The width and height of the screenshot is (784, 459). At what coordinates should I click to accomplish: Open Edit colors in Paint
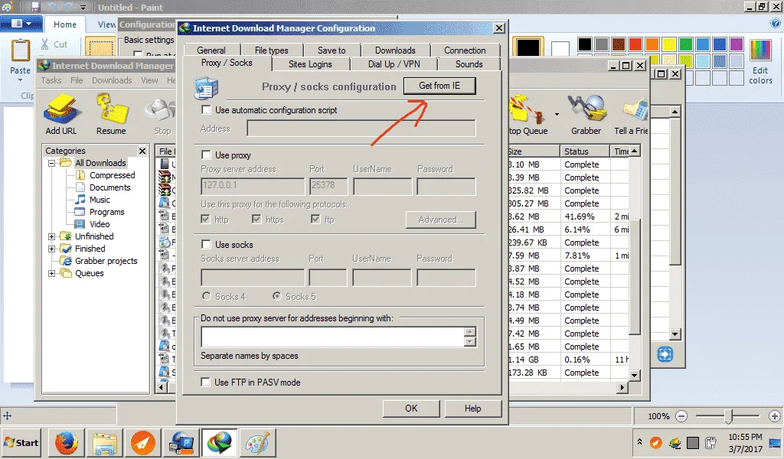[760, 61]
